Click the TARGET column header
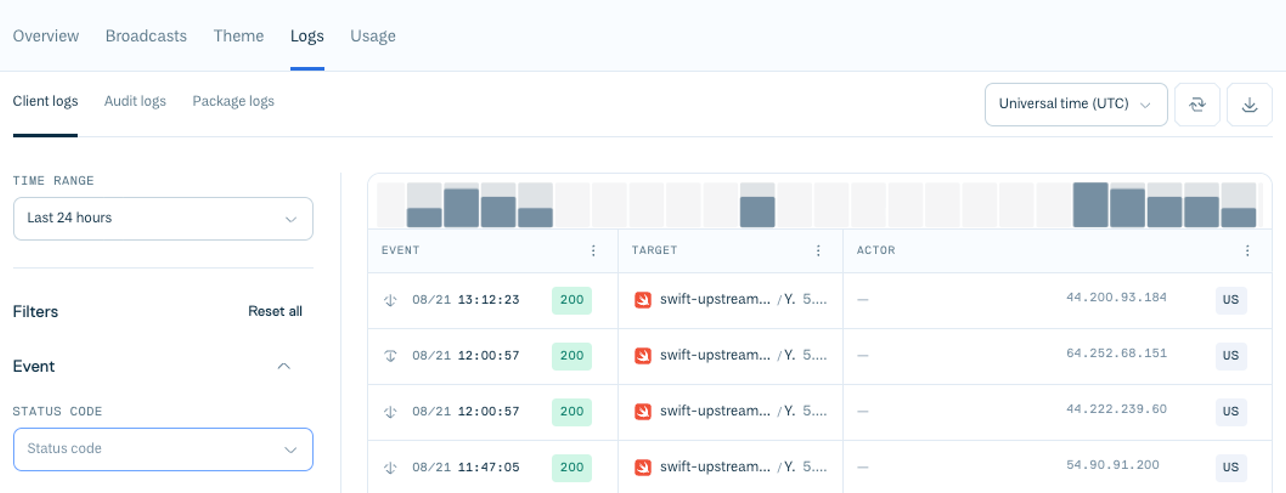 point(654,250)
